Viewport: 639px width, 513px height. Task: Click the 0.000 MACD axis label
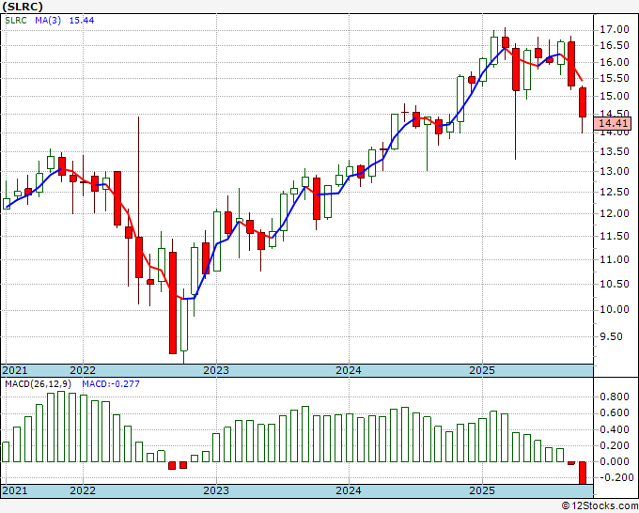(615, 462)
